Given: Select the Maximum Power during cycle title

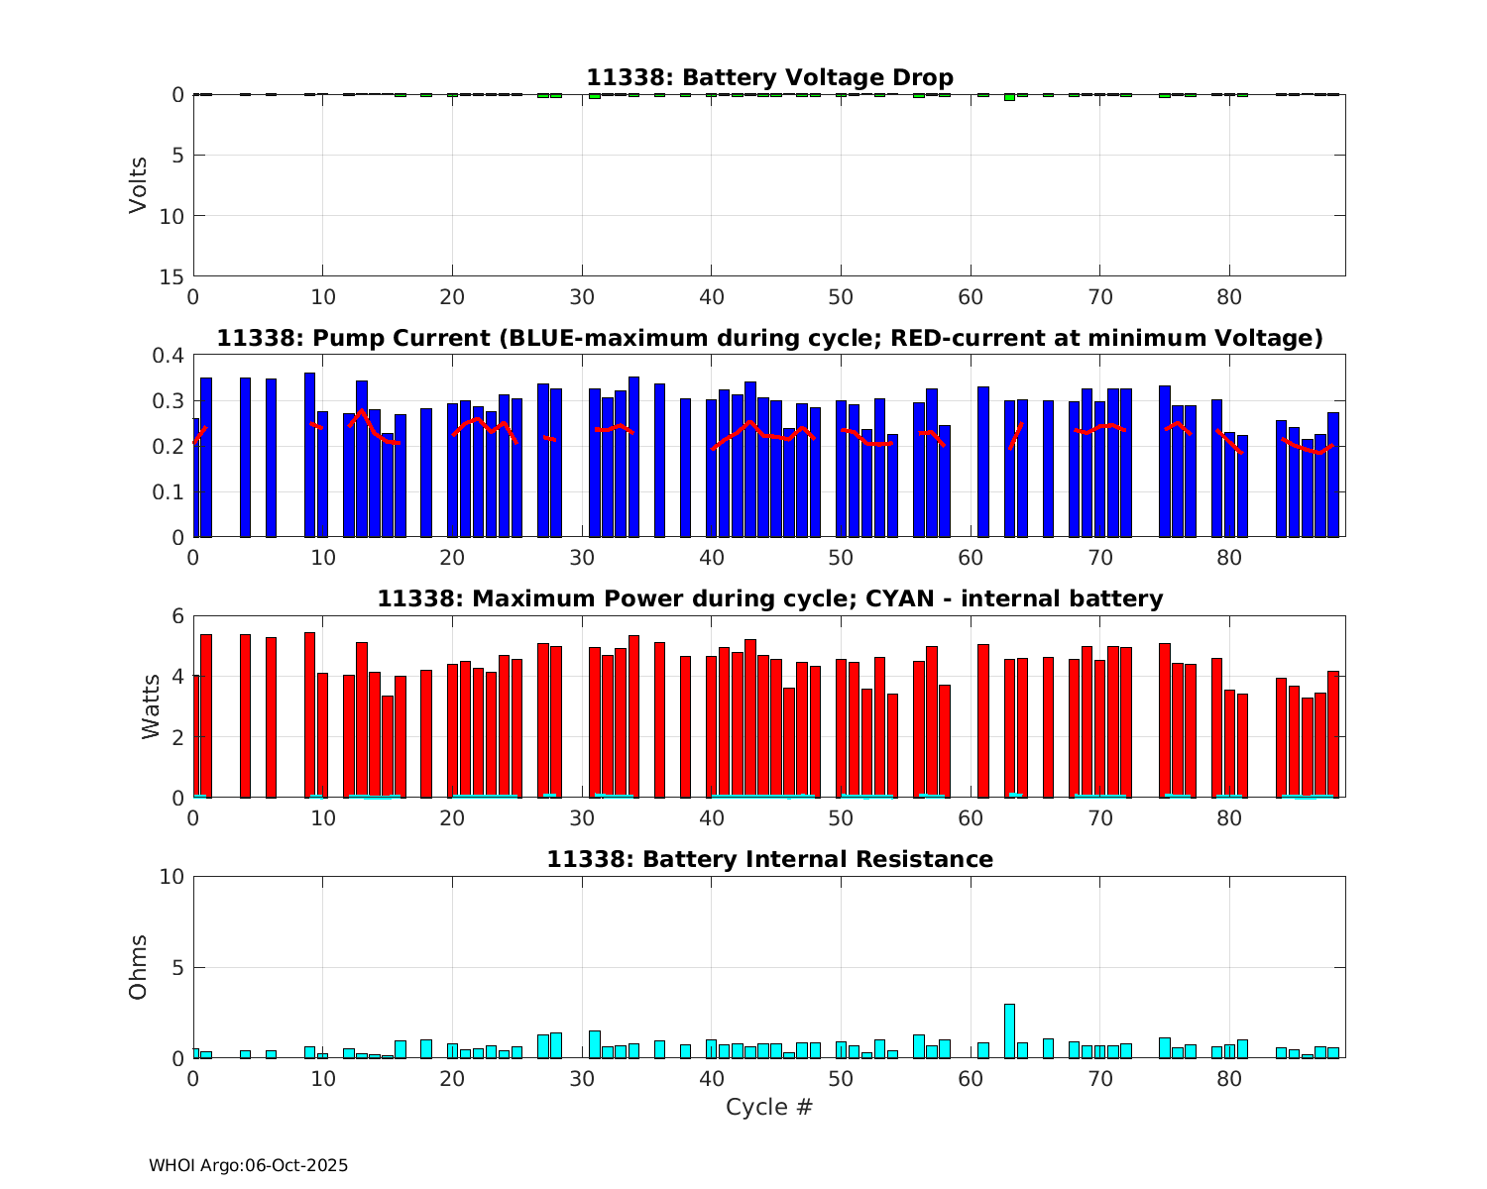Looking at the screenshot, I should (x=769, y=598).
